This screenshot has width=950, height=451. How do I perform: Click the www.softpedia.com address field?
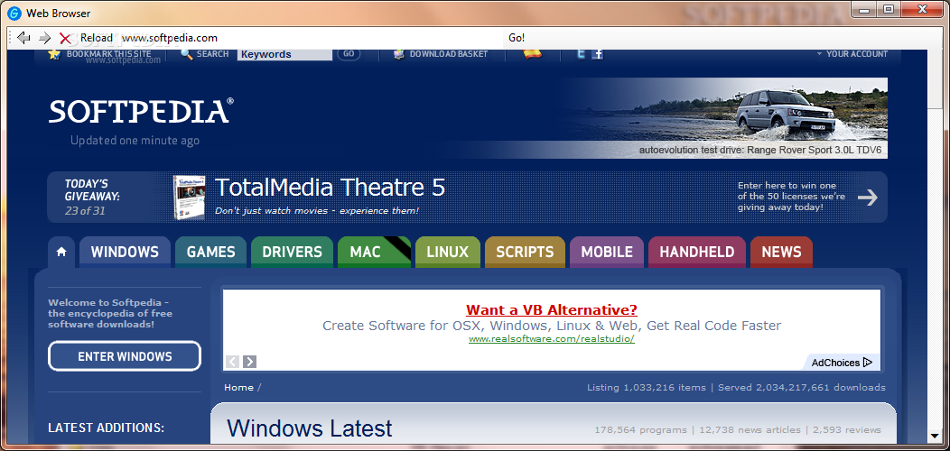coord(312,38)
